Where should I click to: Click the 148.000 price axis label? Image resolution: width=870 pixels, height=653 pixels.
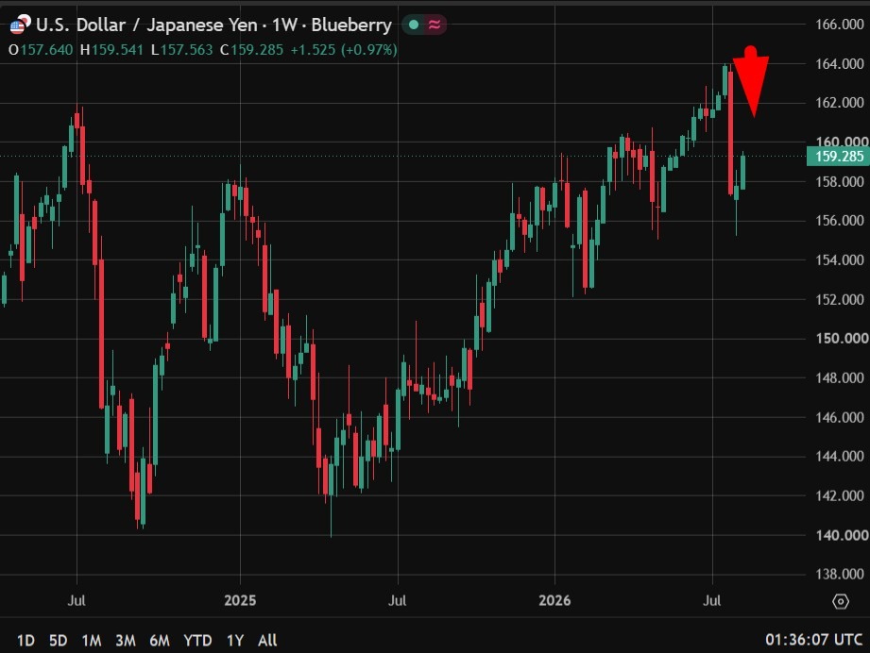click(x=839, y=378)
